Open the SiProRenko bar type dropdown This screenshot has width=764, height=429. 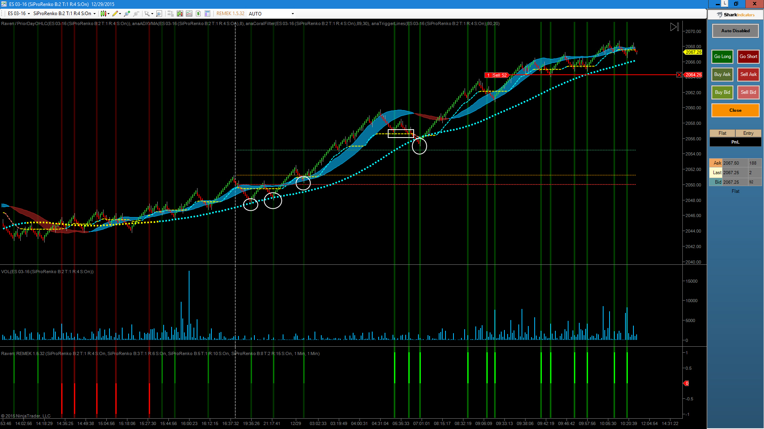64,14
